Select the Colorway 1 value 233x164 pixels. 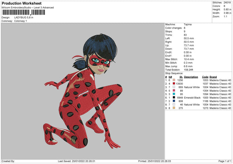[21, 21]
